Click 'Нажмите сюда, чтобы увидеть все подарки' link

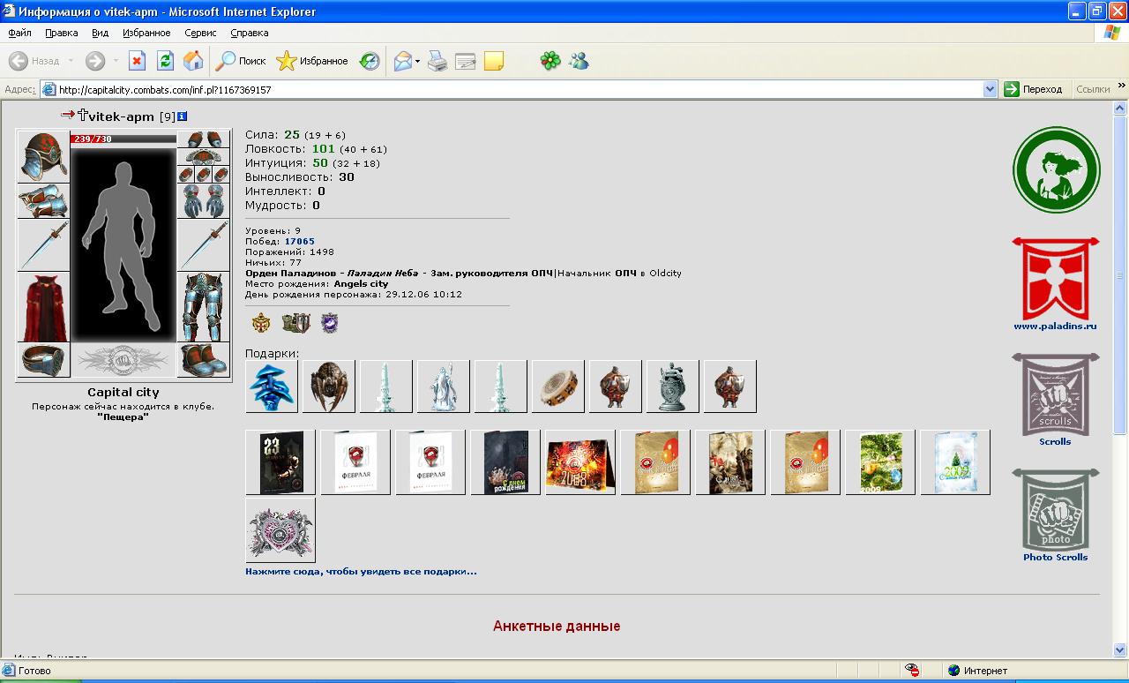[x=361, y=572]
